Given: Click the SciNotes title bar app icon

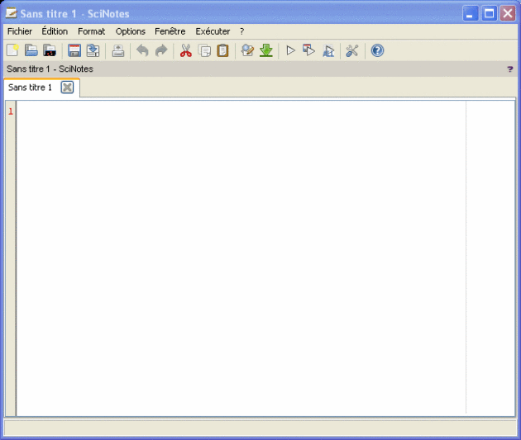Looking at the screenshot, I should 11,13.
